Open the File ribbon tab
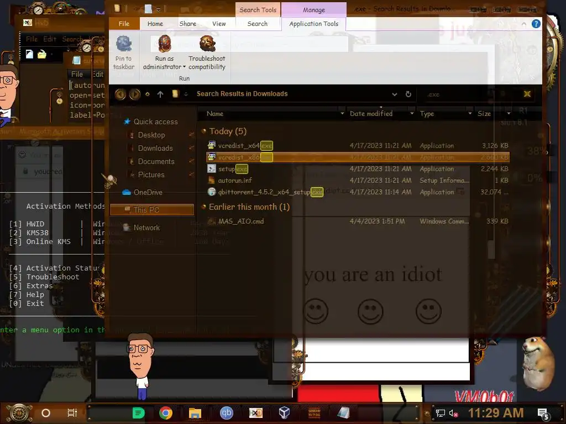Screen dimensions: 566x424 point(124,24)
